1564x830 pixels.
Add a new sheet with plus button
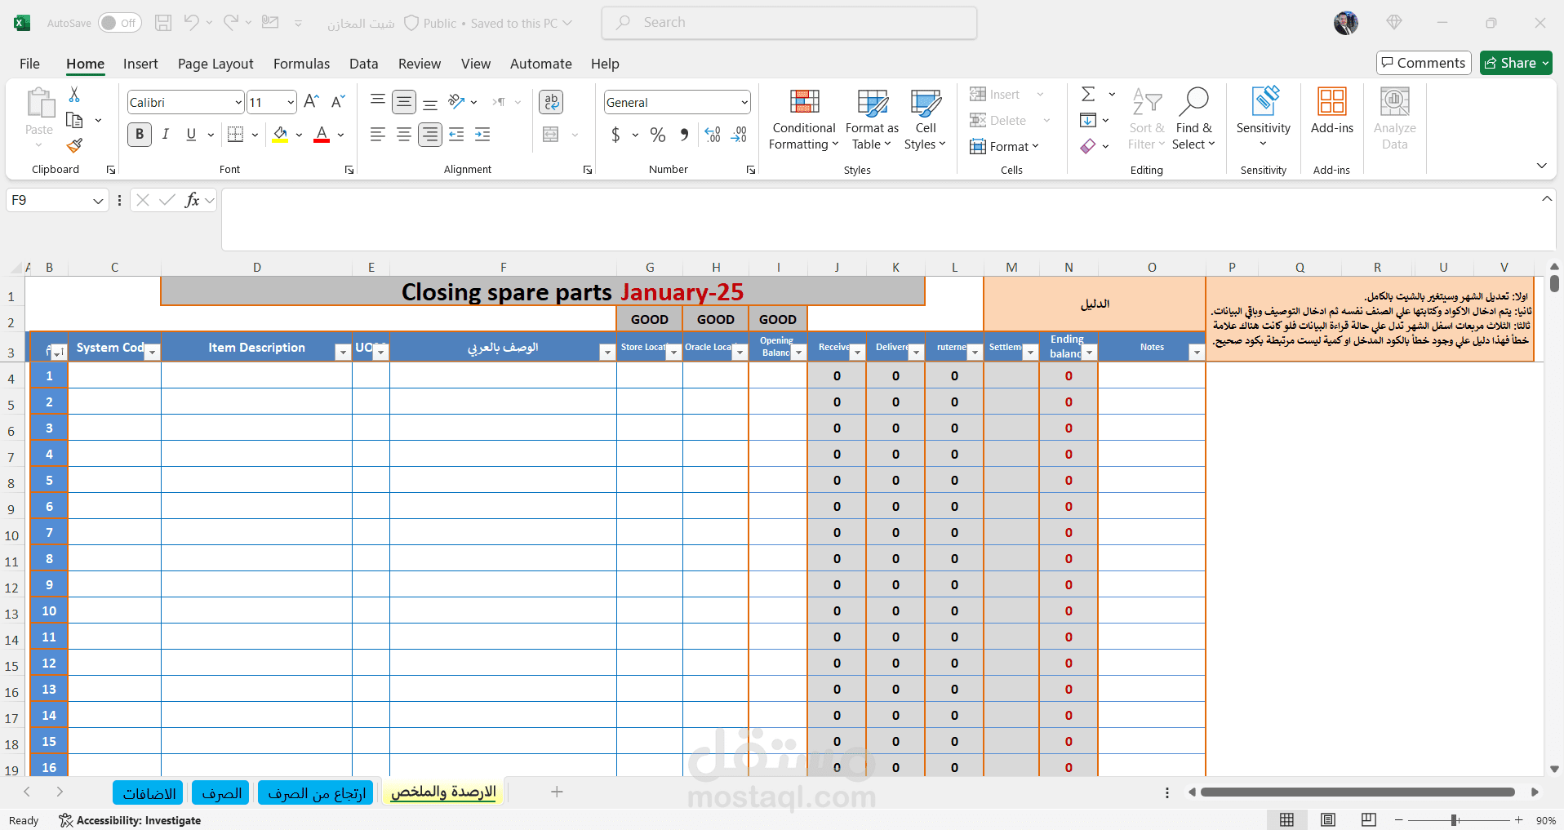pyautogui.click(x=557, y=792)
